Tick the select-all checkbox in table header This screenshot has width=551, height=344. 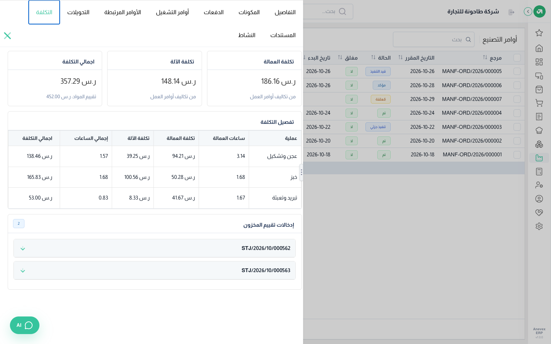pyautogui.click(x=517, y=58)
